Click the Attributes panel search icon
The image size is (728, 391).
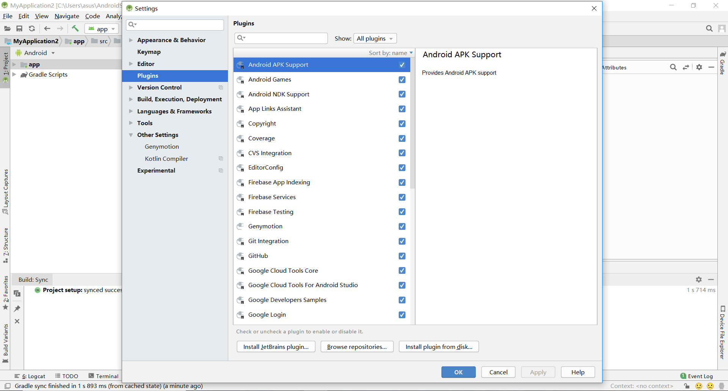pyautogui.click(x=673, y=67)
